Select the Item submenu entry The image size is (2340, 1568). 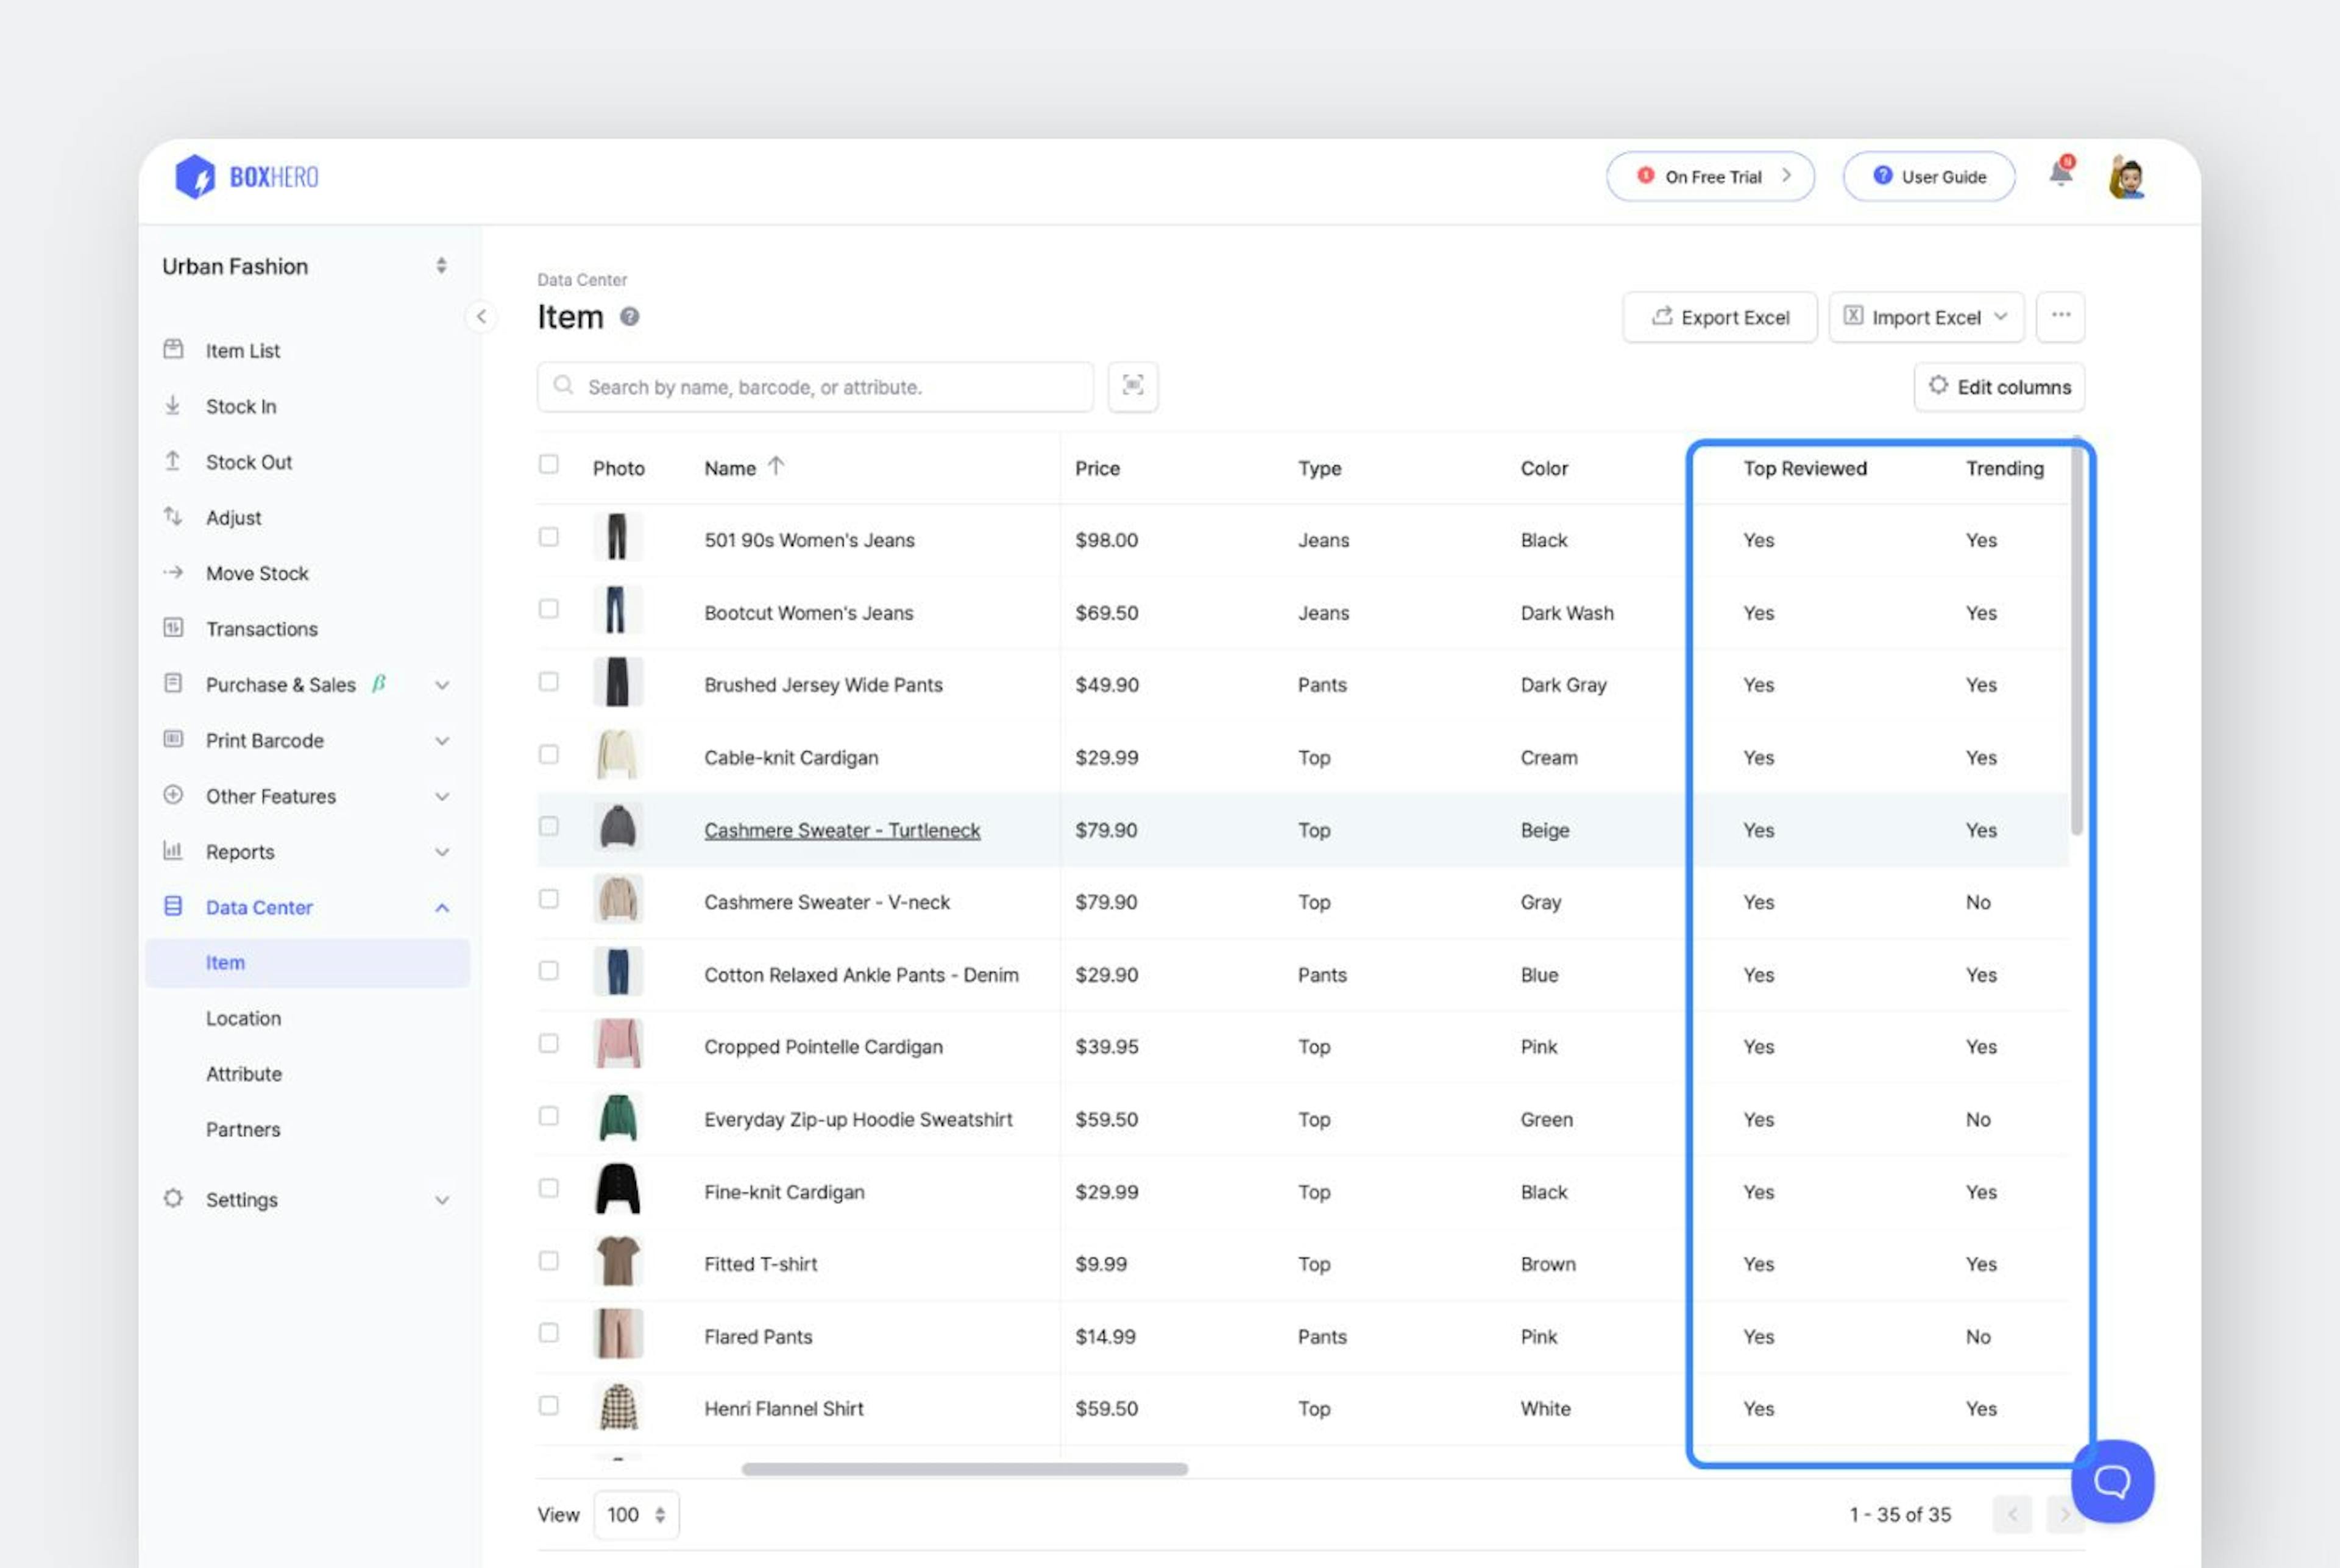(307, 963)
